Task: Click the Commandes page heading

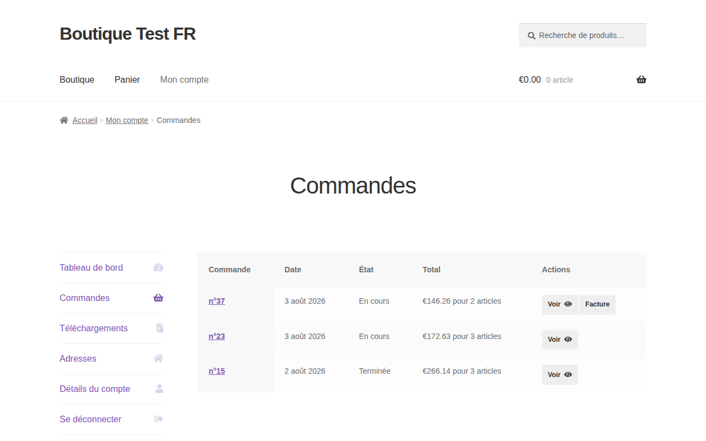Action: click(353, 186)
